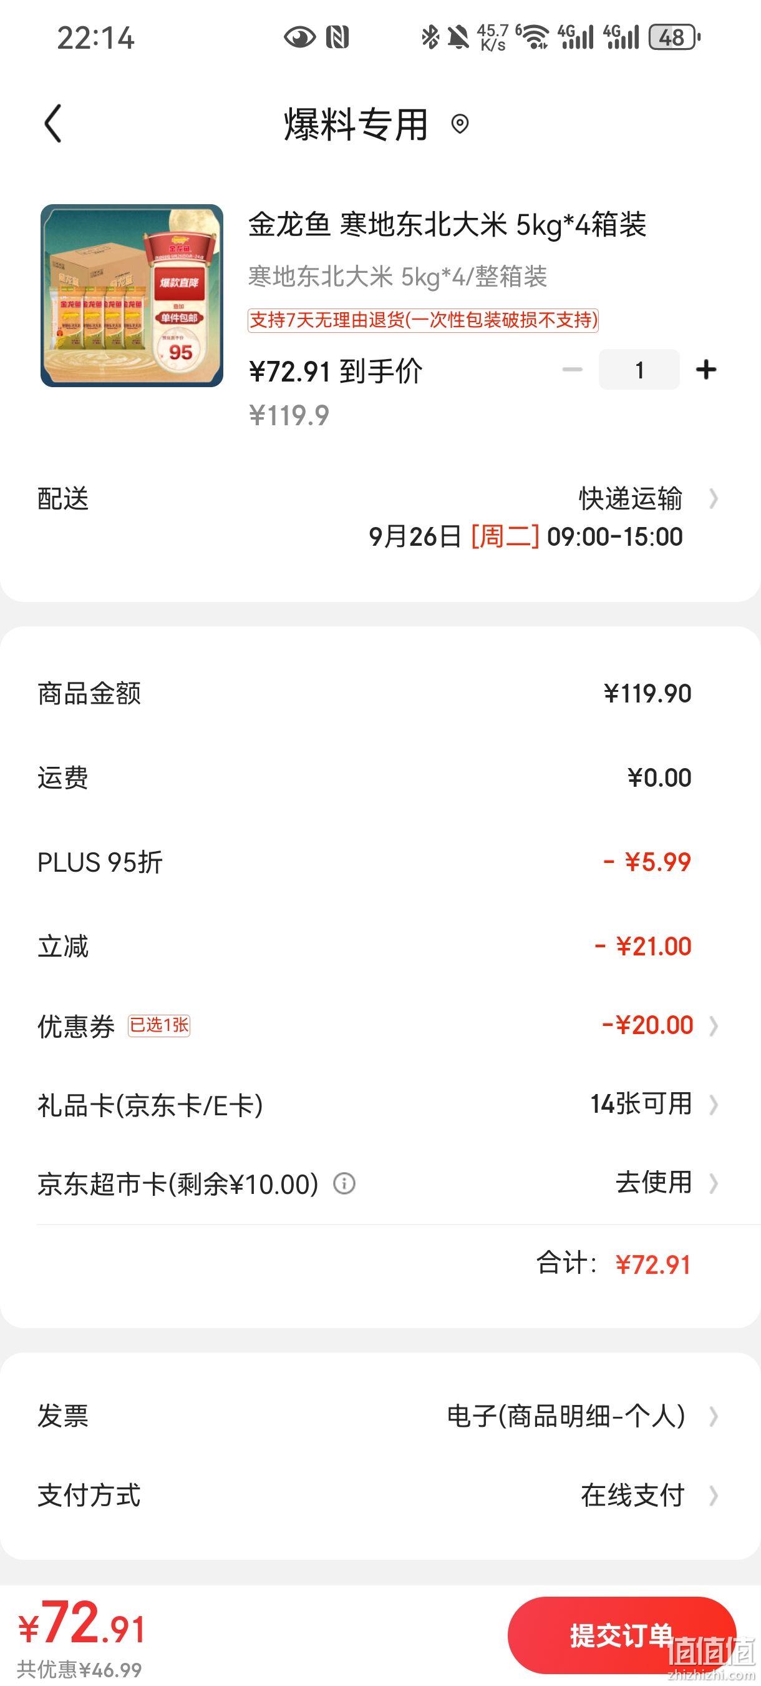The image size is (761, 1686).
Task: Open the 支付方式 在线支付 row
Action: pos(380,1496)
